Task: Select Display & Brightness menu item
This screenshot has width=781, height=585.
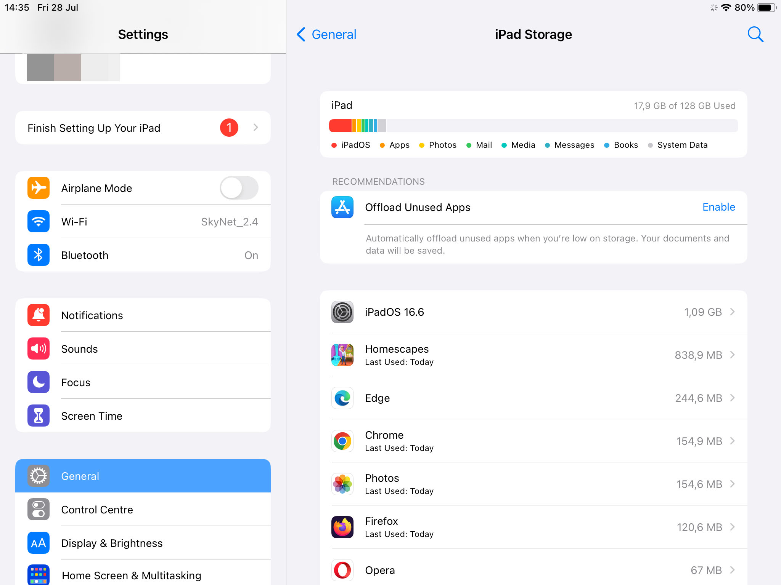Action: coord(143,543)
